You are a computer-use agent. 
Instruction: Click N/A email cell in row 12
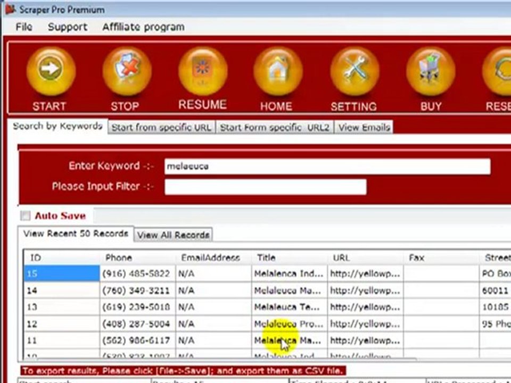[213, 324]
